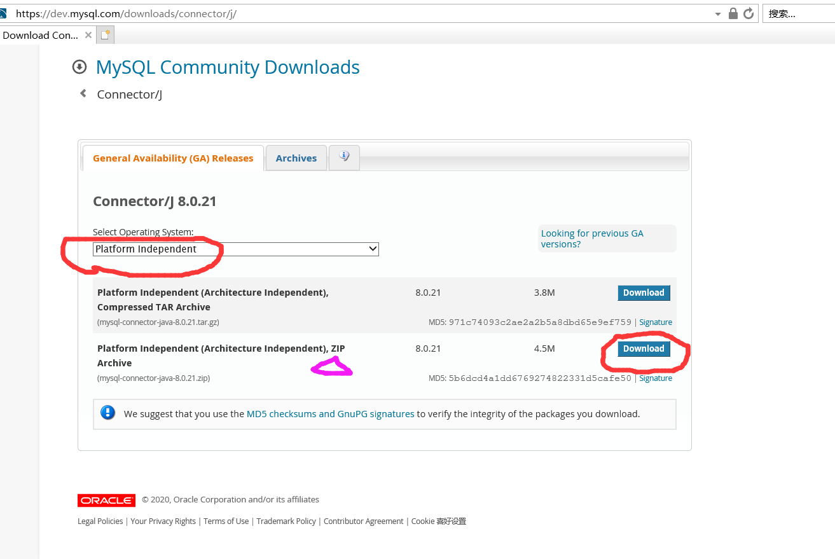The width and height of the screenshot is (835, 559).
Task: Click the download circle icon beside MySQL Community Downloads
Action: (79, 67)
